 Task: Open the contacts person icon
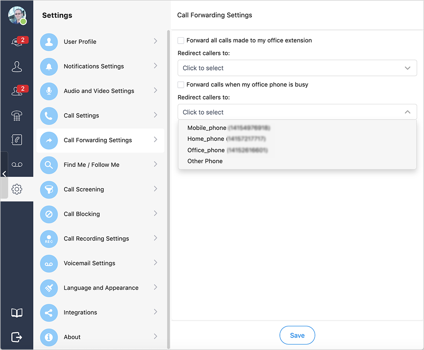click(x=17, y=67)
